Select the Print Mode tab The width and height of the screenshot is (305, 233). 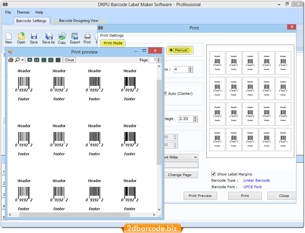(113, 43)
